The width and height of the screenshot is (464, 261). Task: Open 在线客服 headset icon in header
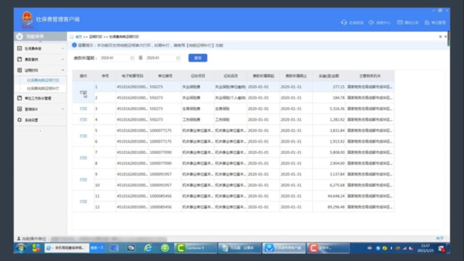(344, 22)
